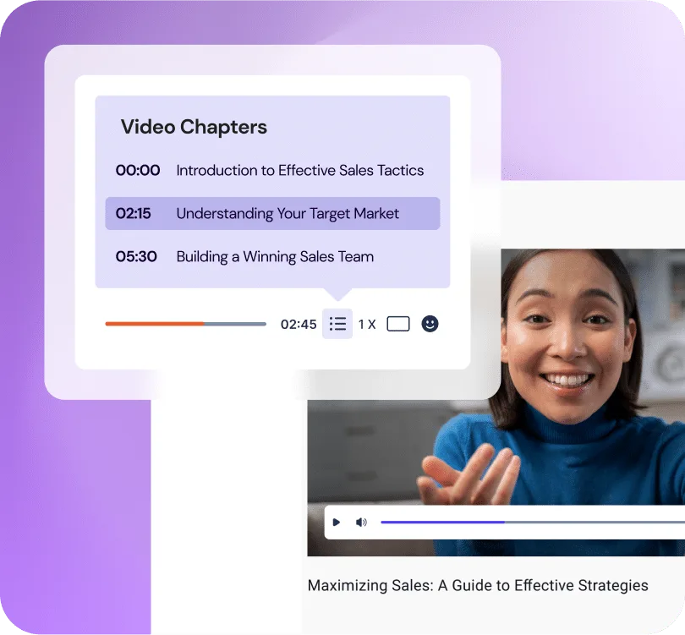Open picture-in-picture mode icon
The width and height of the screenshot is (685, 635).
coord(397,323)
